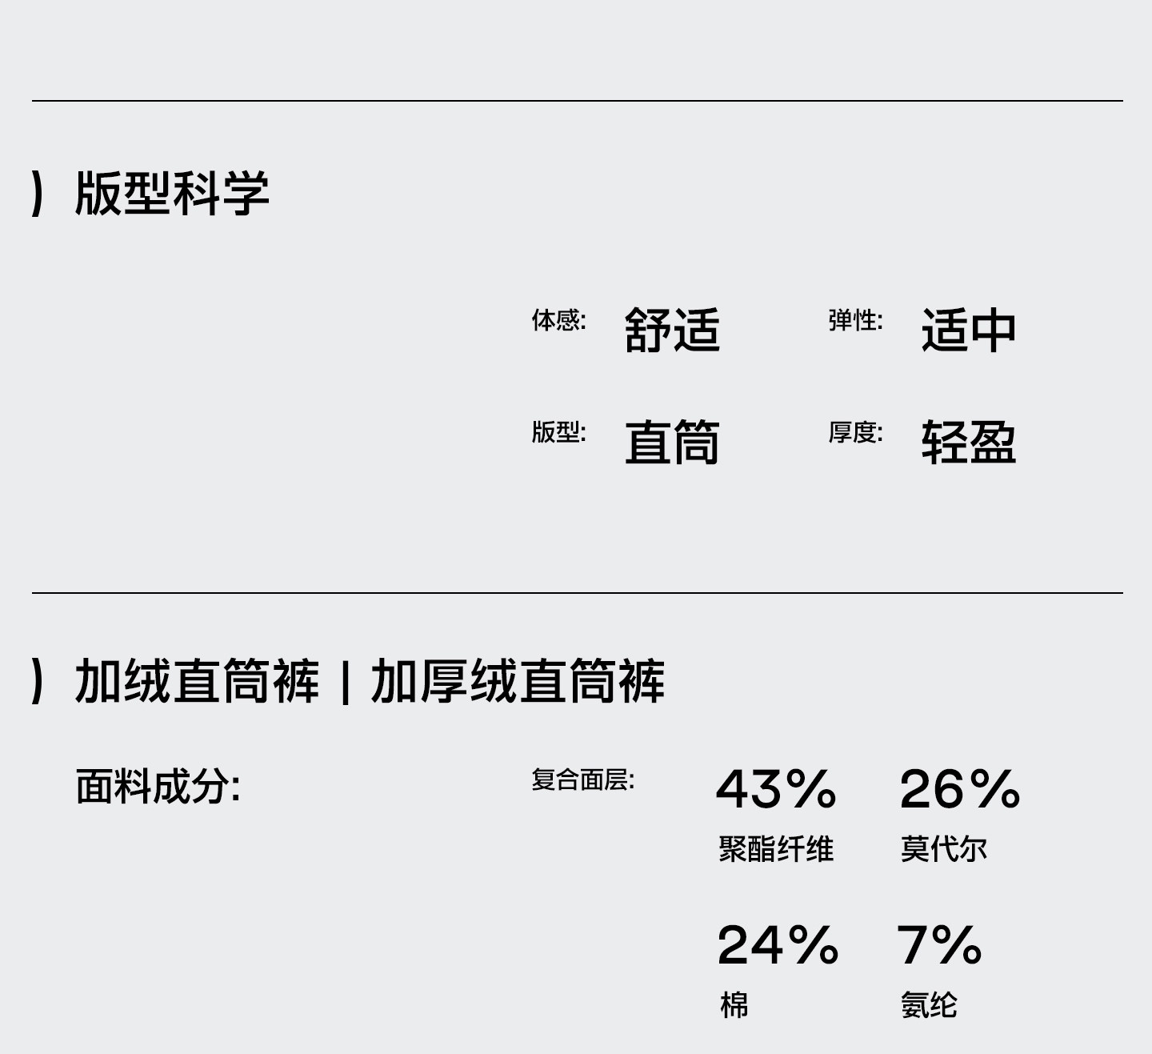Click the 莫代尔 material name
The width and height of the screenshot is (1152, 1054).
tap(944, 848)
